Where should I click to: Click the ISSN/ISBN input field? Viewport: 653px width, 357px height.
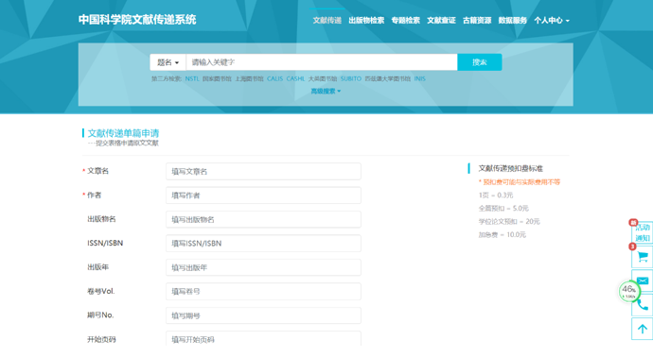pos(263,243)
